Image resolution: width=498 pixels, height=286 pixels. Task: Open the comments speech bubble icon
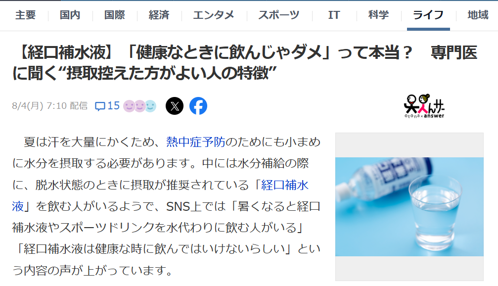click(x=100, y=106)
